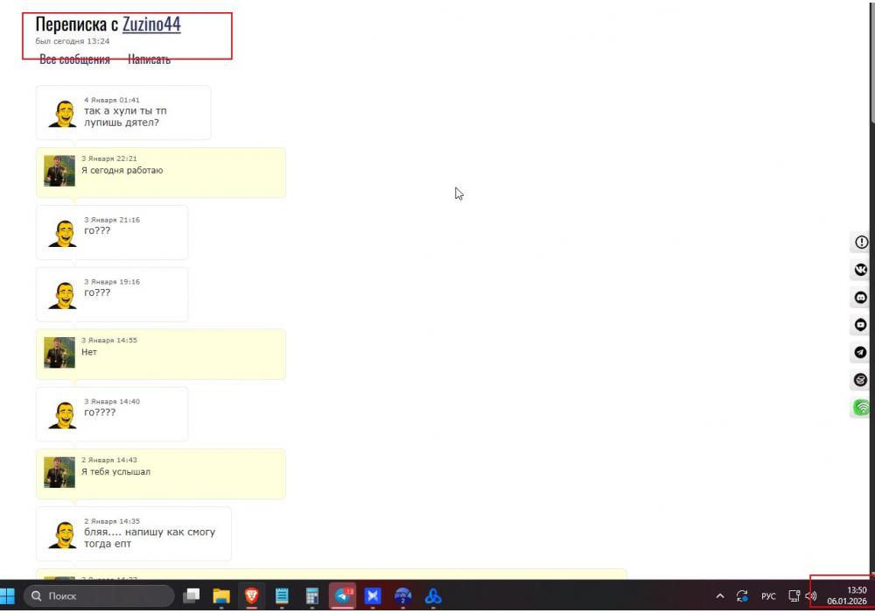Click photo avatar on 'Я тебя услышал' message

[59, 472]
